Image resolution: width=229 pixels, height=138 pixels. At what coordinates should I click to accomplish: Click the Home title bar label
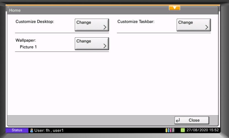point(15,10)
